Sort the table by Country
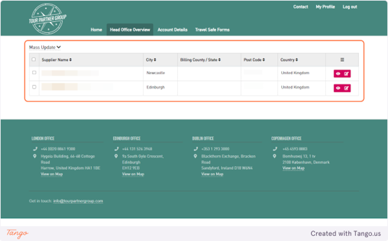 point(289,60)
